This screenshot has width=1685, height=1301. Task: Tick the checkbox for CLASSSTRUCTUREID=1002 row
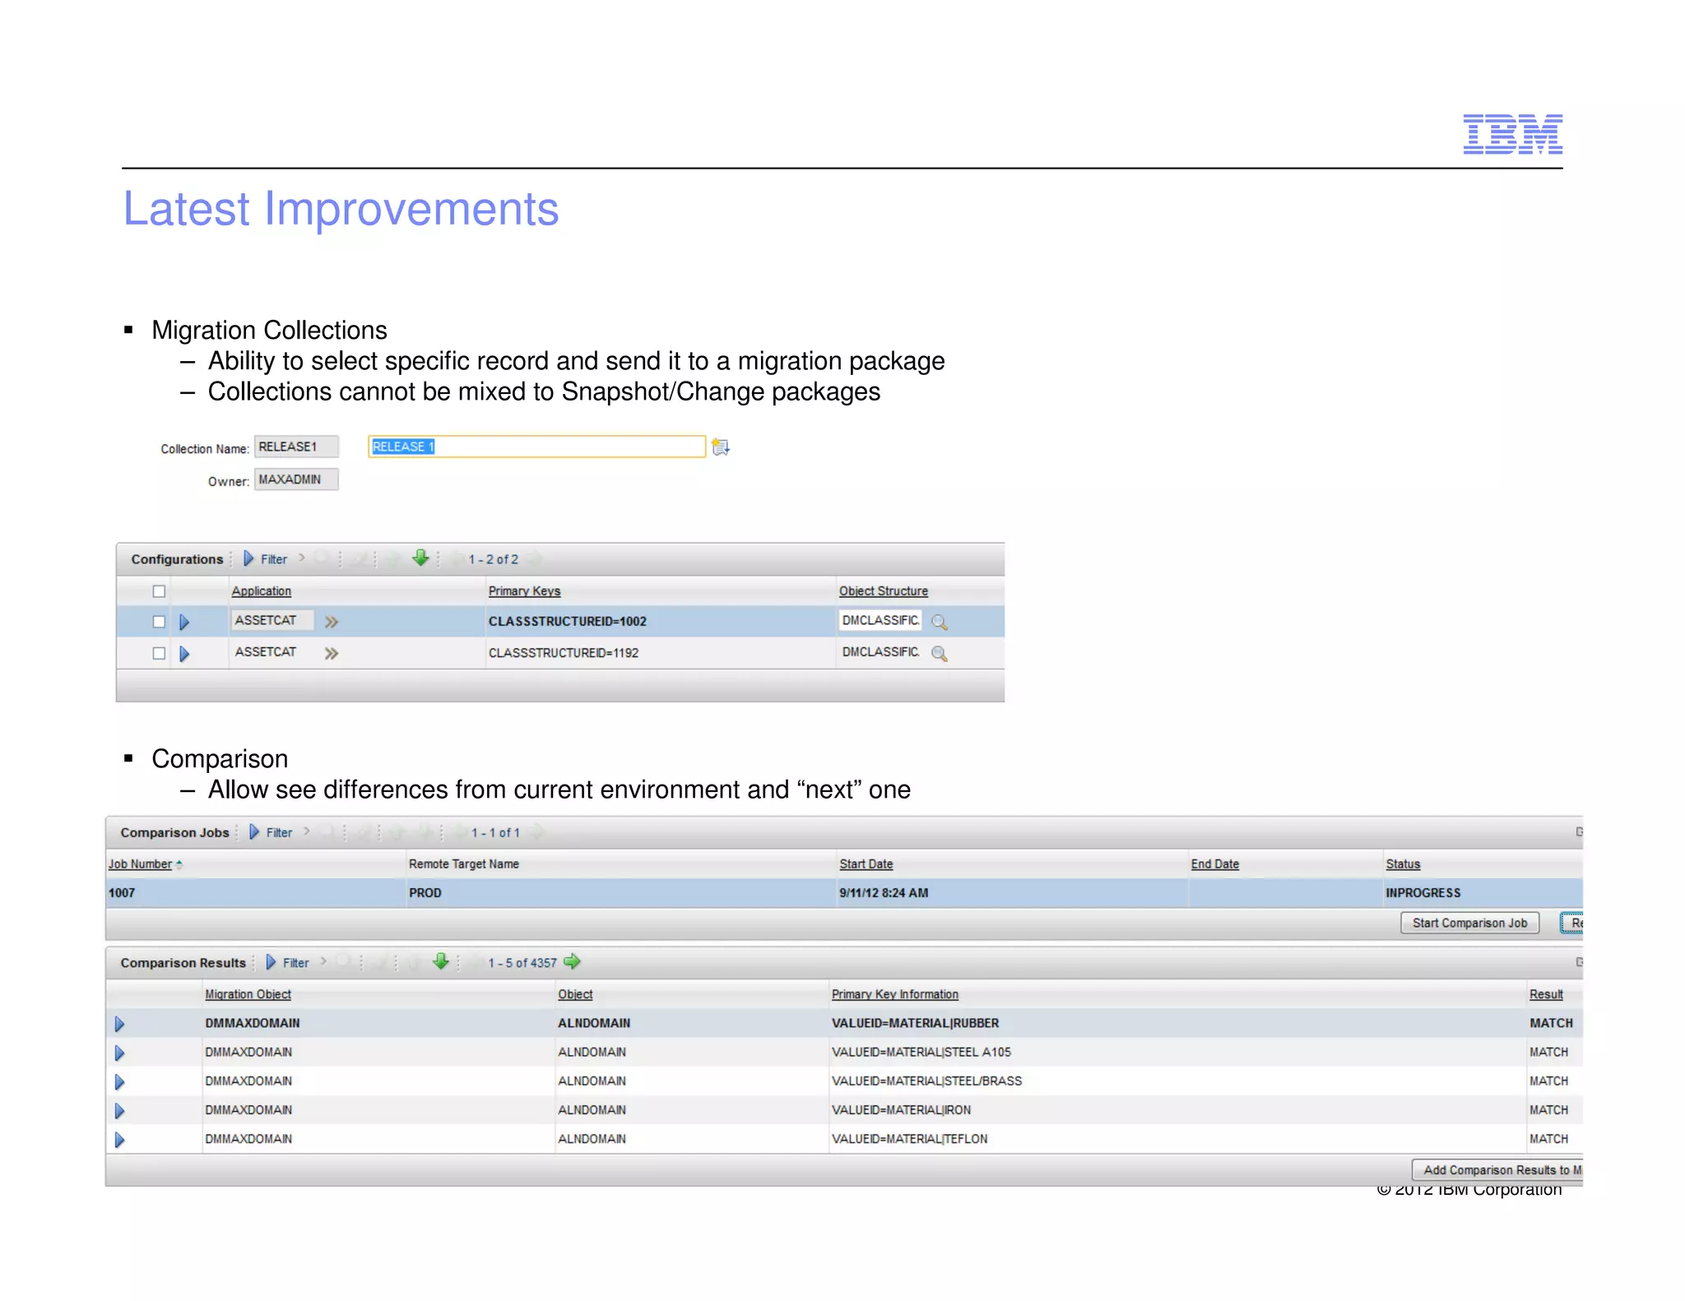click(x=159, y=622)
